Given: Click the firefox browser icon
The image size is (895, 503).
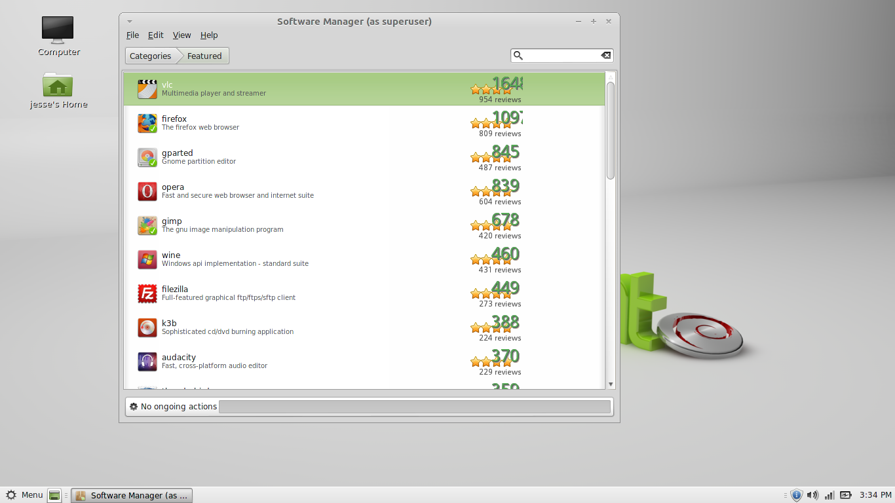Looking at the screenshot, I should pos(147,123).
